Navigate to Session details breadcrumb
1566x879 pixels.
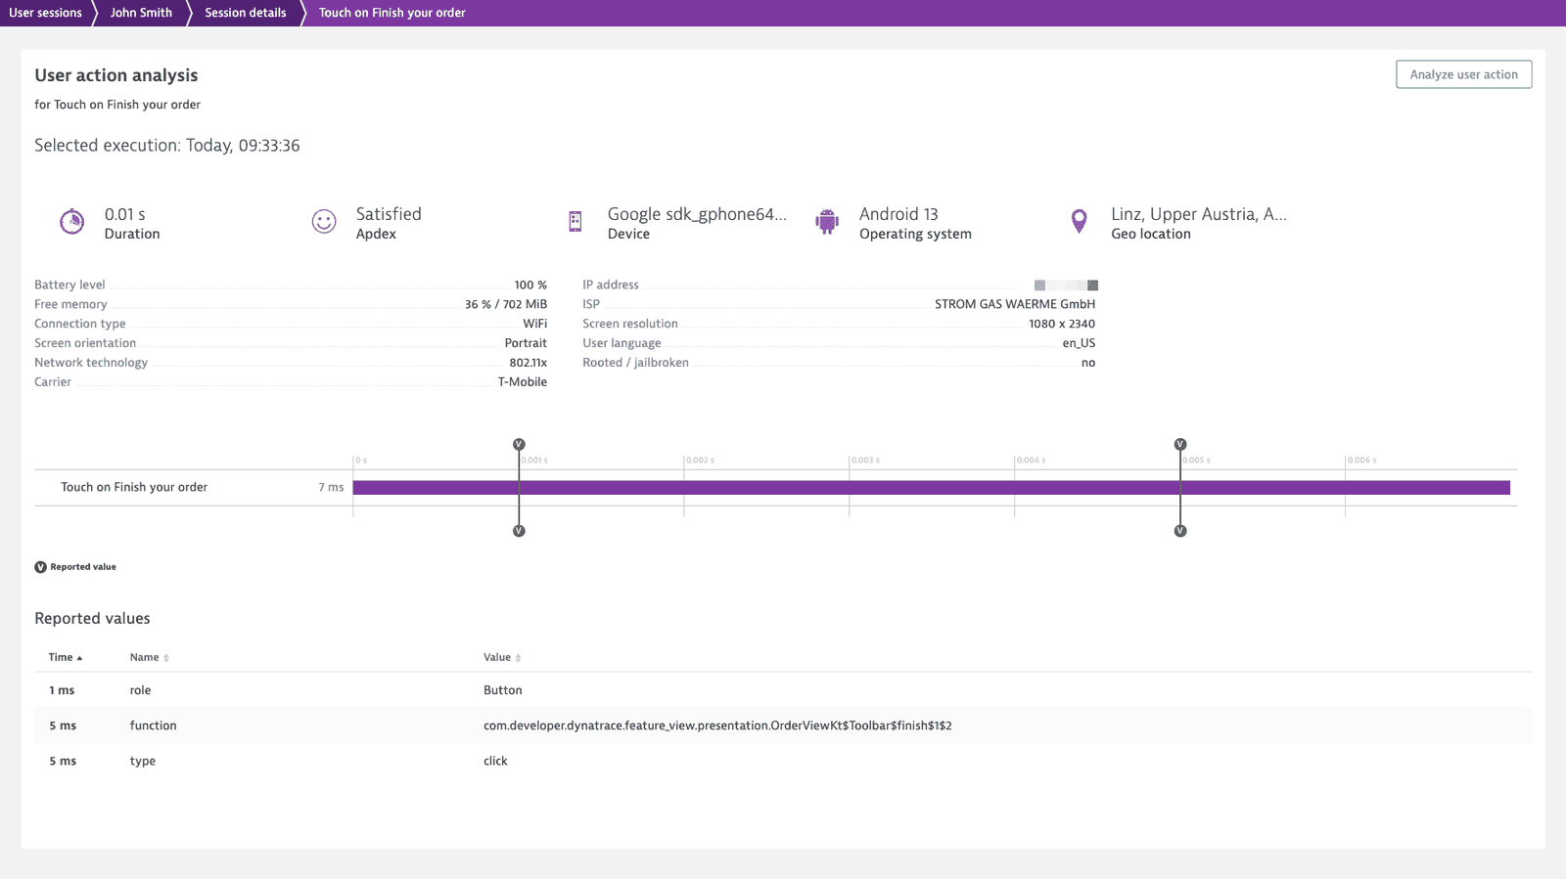(x=246, y=13)
